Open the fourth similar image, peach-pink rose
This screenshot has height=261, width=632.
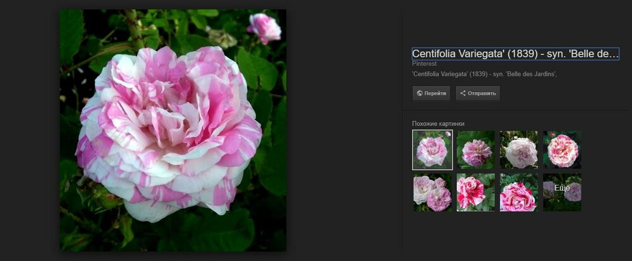point(562,149)
